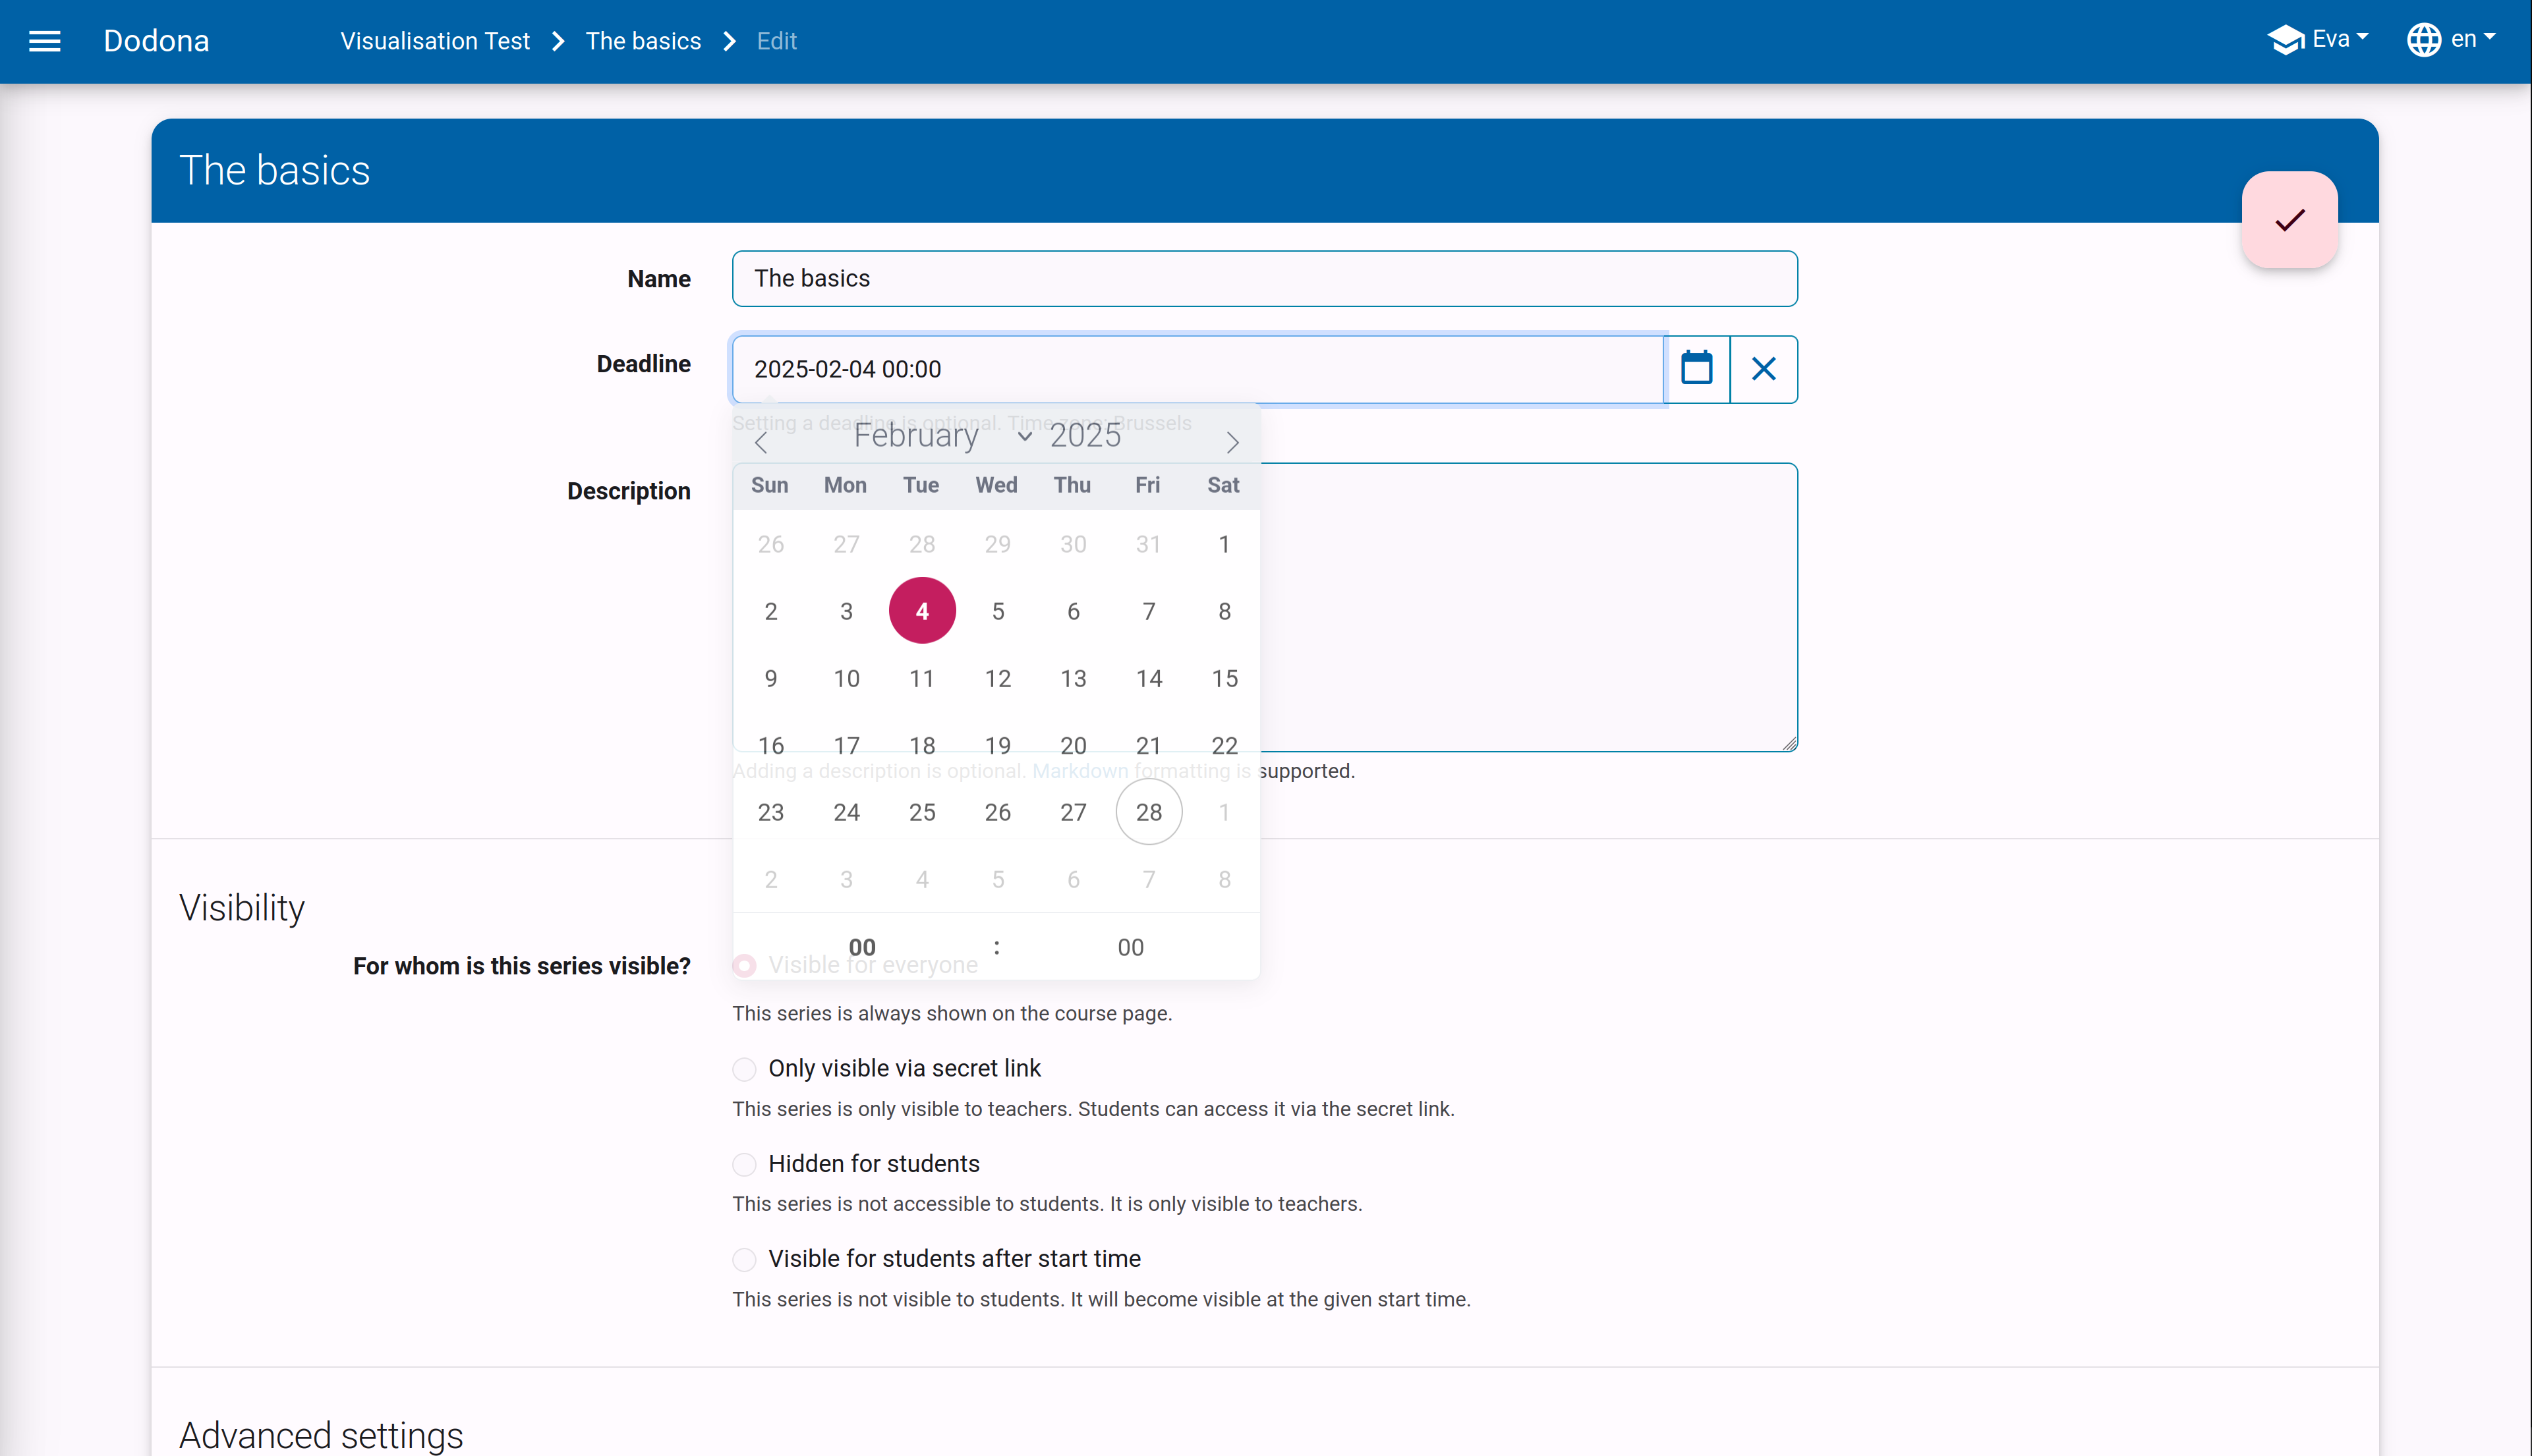
Task: Go to the next month in calendar
Action: coord(1232,442)
